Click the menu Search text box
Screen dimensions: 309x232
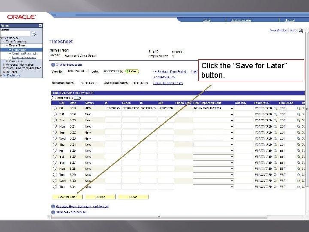(15, 34)
